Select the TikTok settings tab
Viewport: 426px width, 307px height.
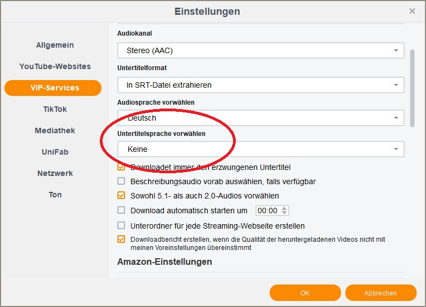55,109
